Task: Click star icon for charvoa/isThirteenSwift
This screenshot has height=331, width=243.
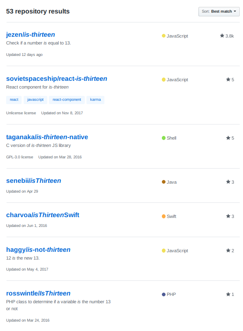Action: pyautogui.click(x=228, y=216)
